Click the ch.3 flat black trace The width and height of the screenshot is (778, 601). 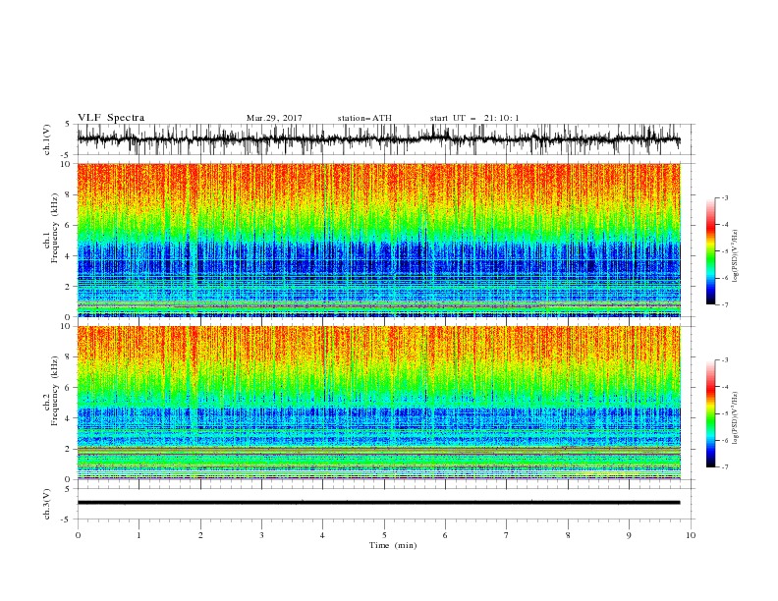(x=379, y=503)
